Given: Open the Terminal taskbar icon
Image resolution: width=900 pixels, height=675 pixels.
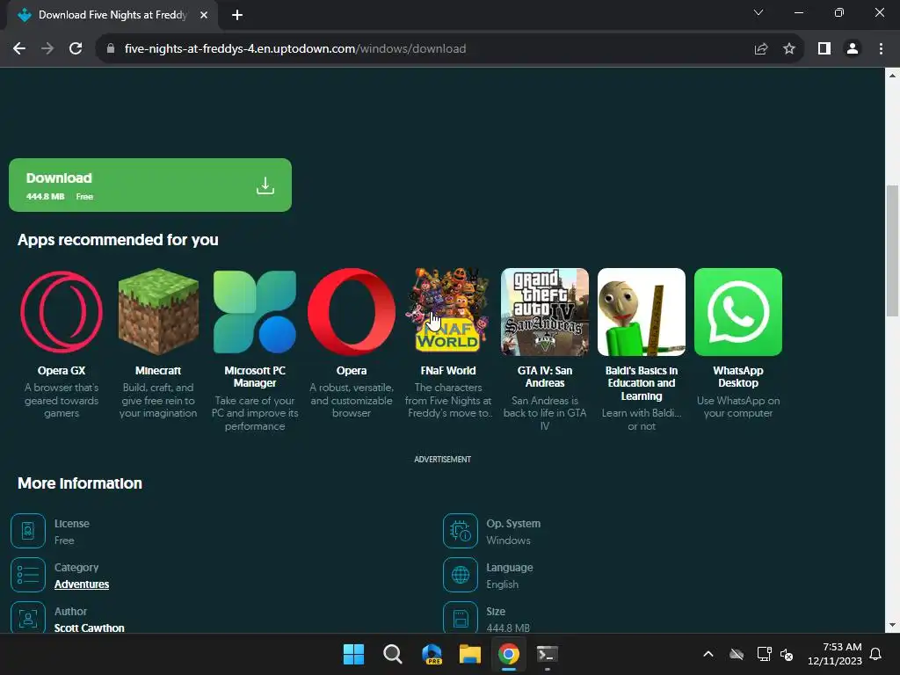Looking at the screenshot, I should 547,654.
